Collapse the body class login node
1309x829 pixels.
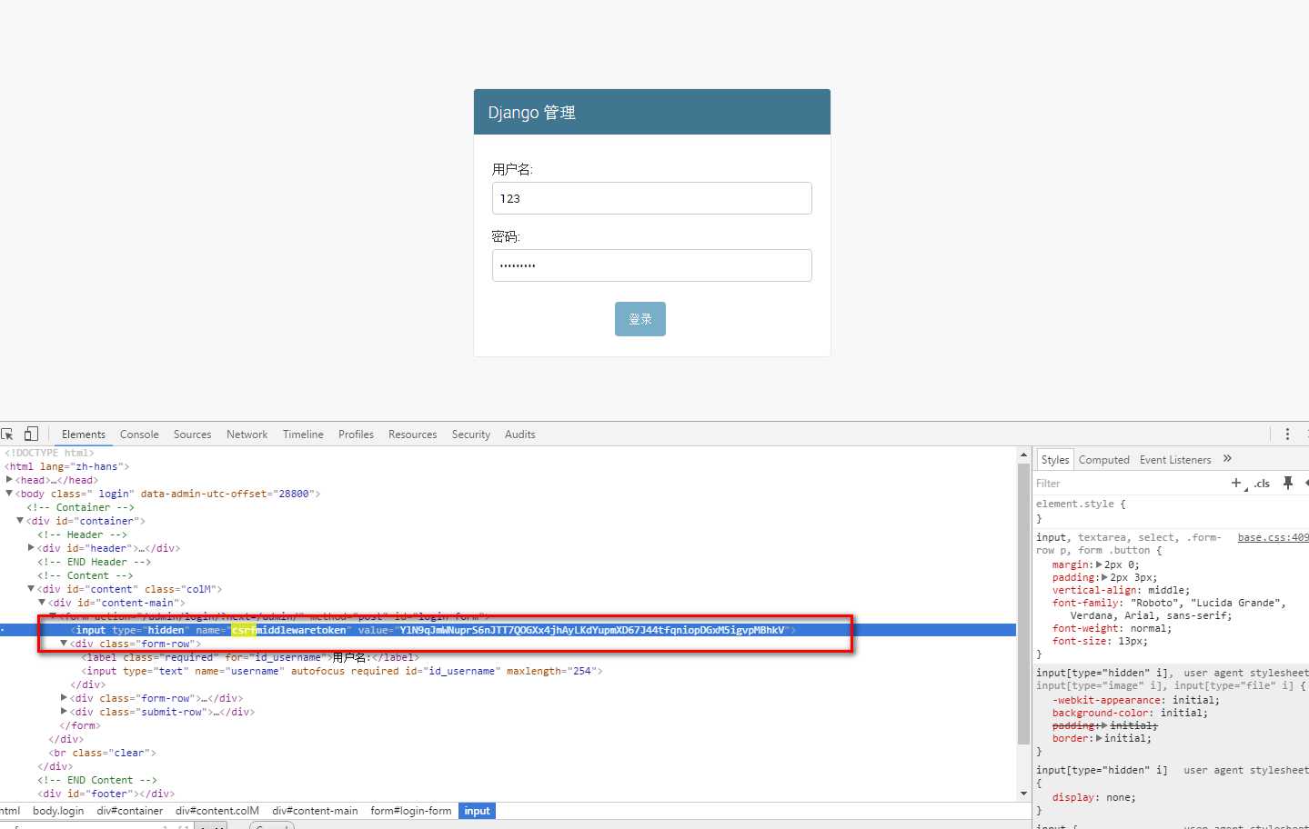coord(9,494)
